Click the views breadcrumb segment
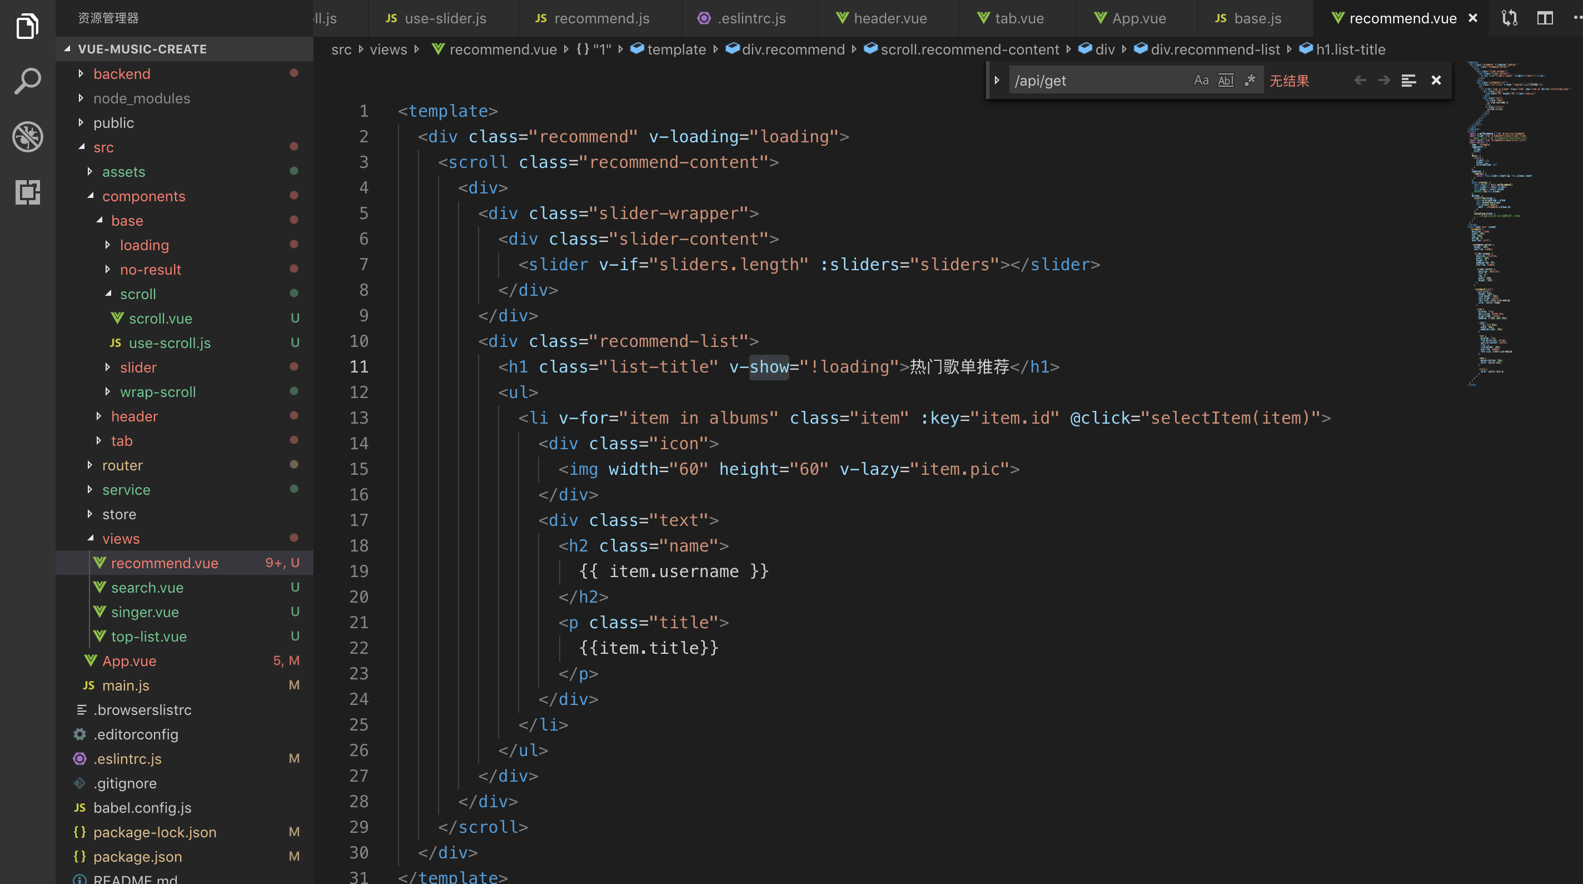Image resolution: width=1583 pixels, height=884 pixels. coord(388,49)
